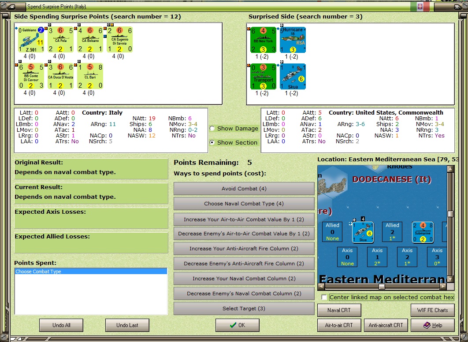Click 'Country: United States, Commonwealth' label
468x342 pixels.
[x=386, y=112]
